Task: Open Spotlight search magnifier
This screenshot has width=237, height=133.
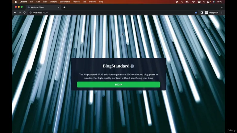Action: click(x=204, y=2)
